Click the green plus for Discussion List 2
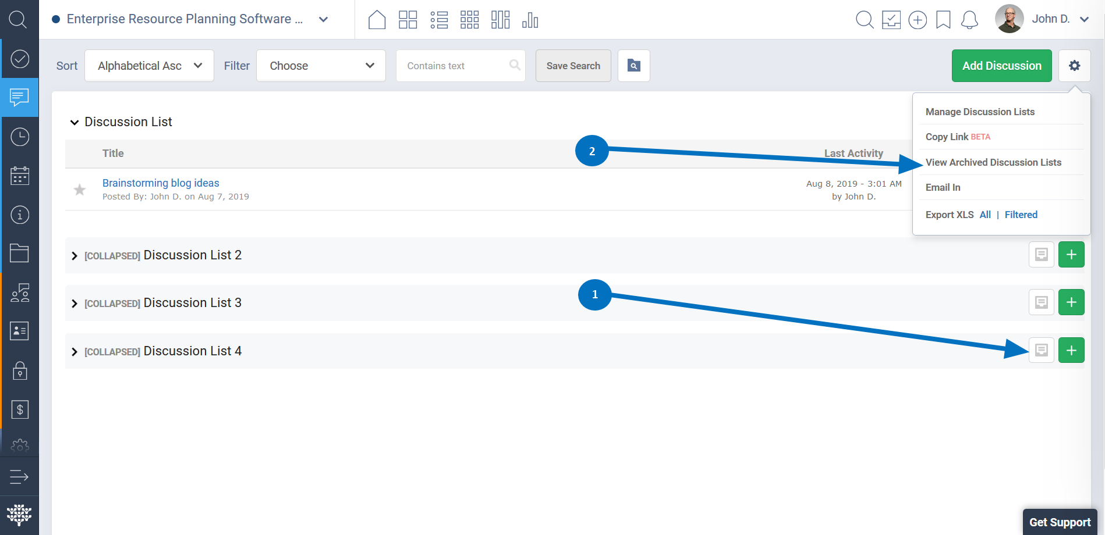 1071,255
